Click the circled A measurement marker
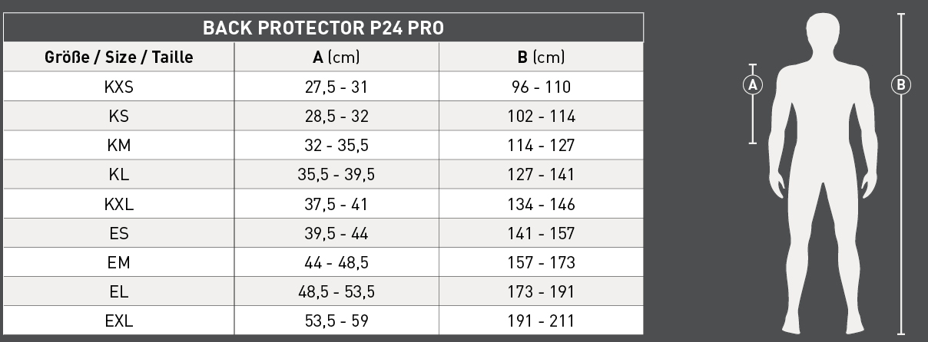928x342 pixels. pos(753,84)
